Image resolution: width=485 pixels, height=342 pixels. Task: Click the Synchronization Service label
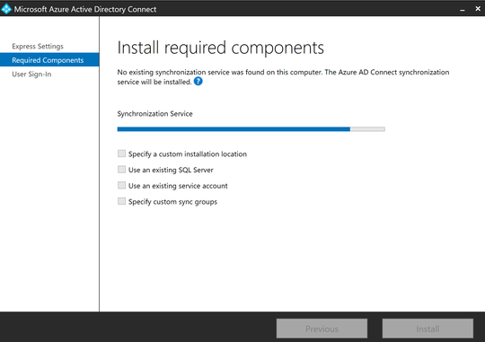[x=154, y=114]
